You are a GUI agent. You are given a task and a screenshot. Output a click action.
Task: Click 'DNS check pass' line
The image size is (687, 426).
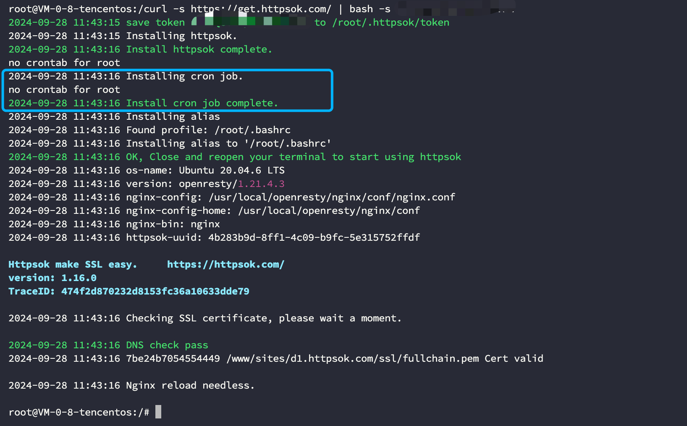point(108,345)
